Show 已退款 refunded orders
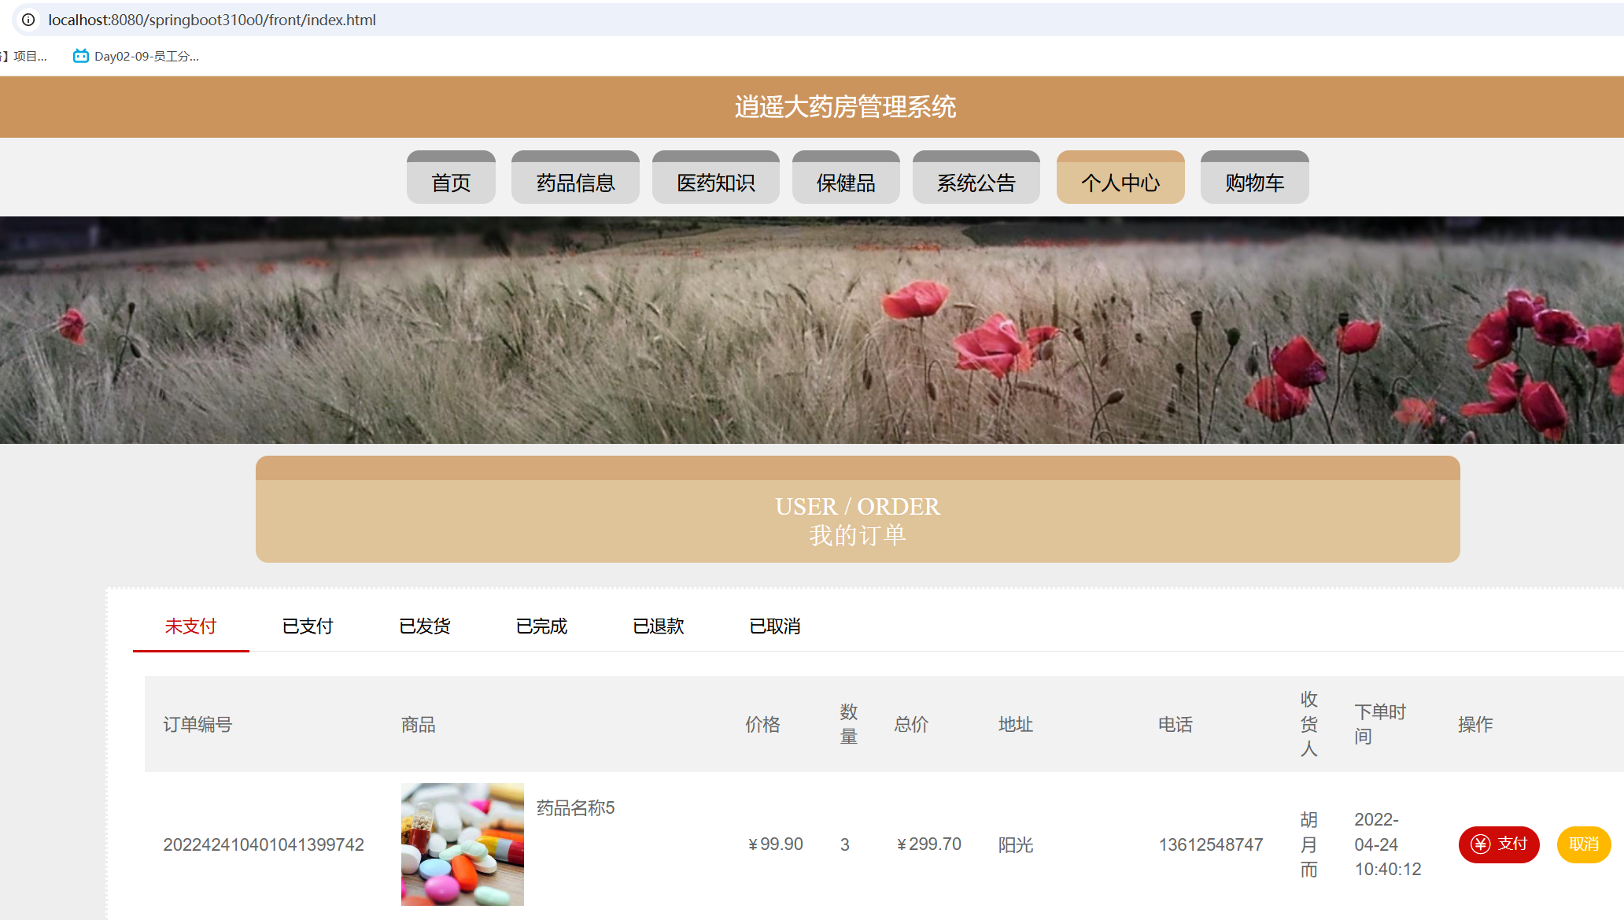Screen dimensions: 1624x920 click(658, 626)
